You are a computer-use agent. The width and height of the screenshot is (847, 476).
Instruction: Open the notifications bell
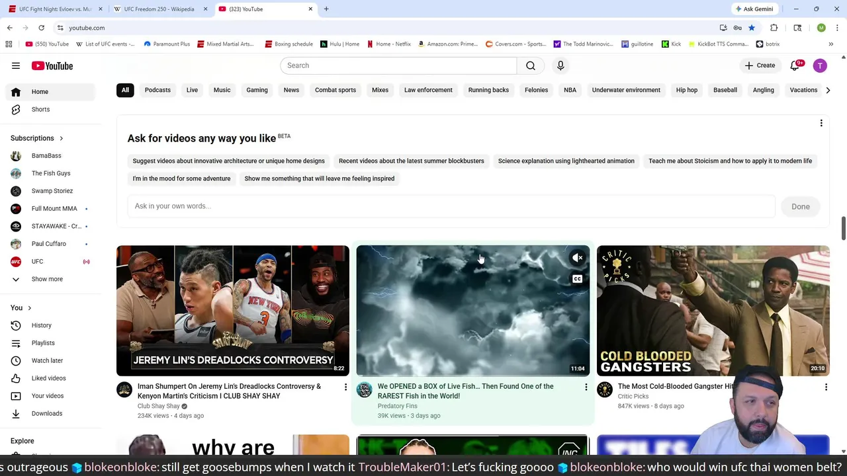(x=795, y=65)
